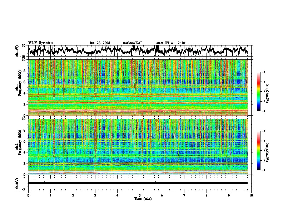The width and height of the screenshot is (283, 219).
Task: Click the "-10" tick of ch.1(V) axis
Action: coord(23,57)
